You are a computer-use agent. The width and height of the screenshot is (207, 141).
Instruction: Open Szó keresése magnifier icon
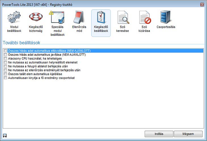click(x=123, y=17)
